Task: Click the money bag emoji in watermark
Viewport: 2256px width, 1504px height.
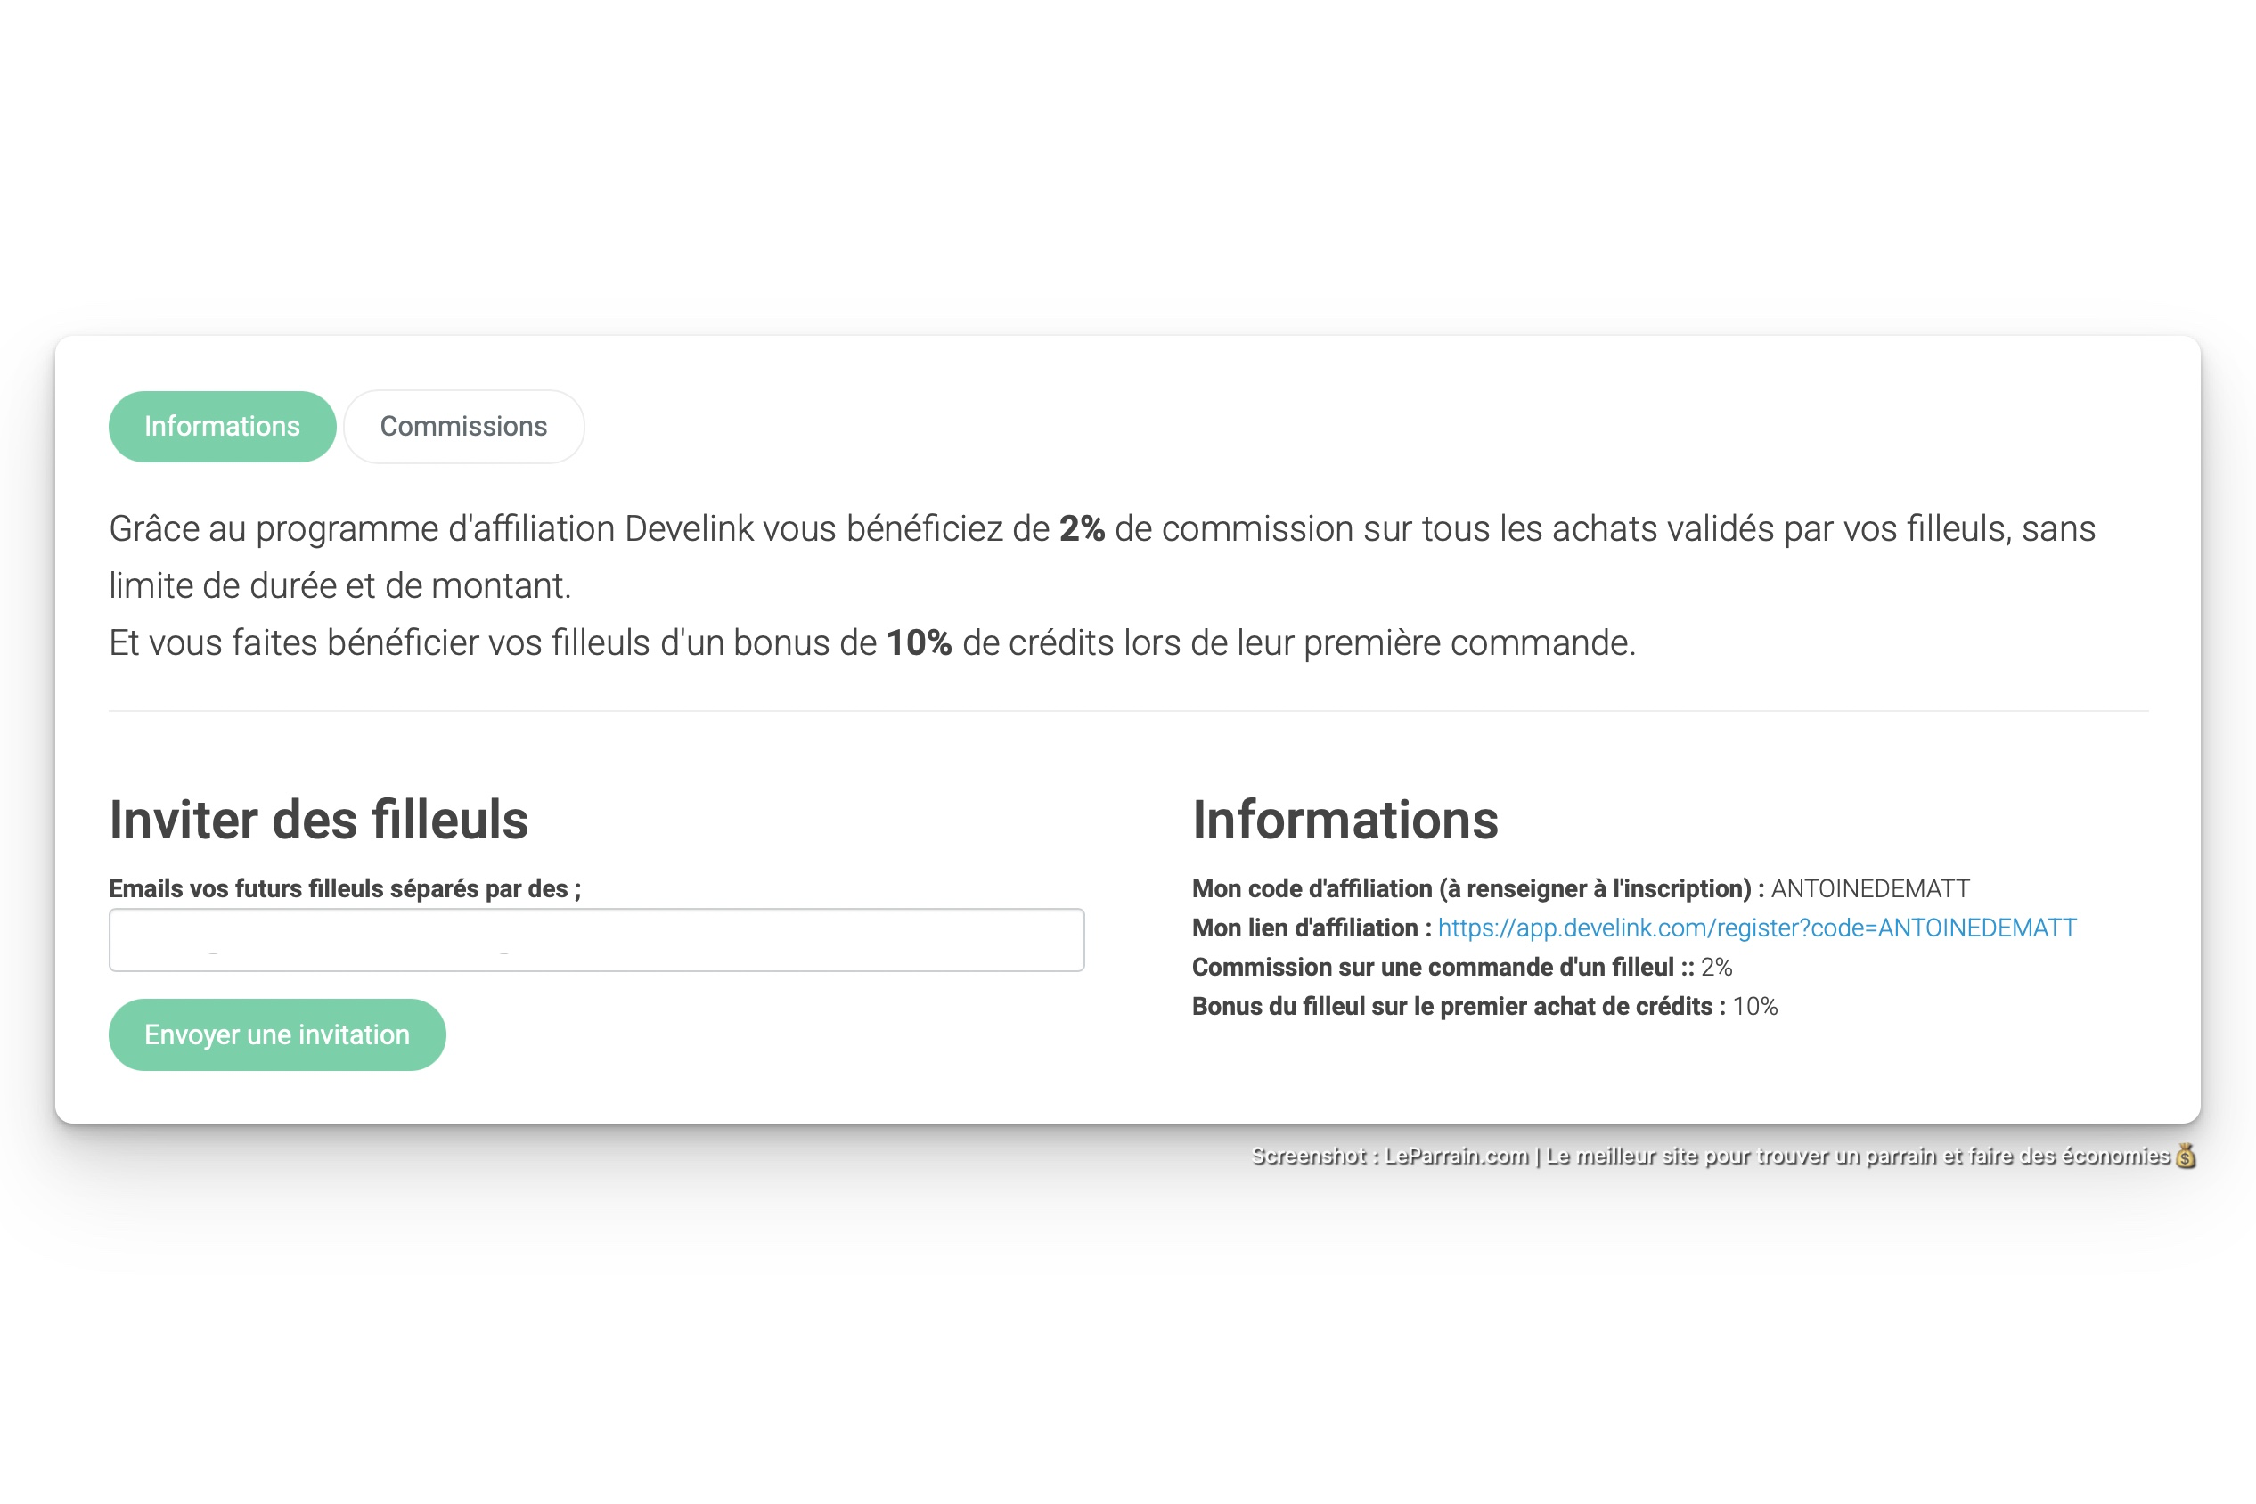Action: tap(2185, 1156)
